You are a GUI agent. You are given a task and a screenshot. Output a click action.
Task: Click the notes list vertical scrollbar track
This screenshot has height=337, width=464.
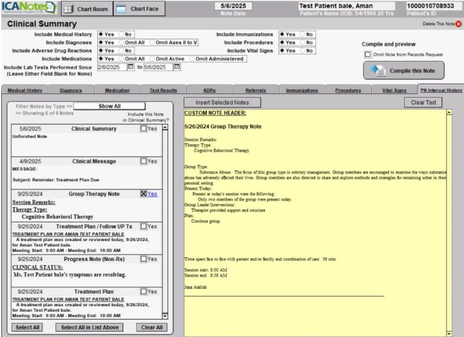pyautogui.click(x=165, y=221)
